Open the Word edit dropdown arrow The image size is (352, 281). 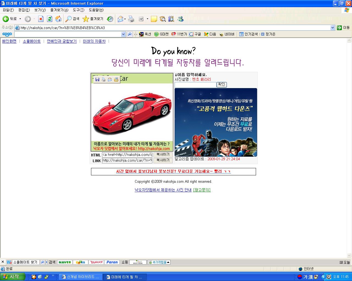click(147, 19)
